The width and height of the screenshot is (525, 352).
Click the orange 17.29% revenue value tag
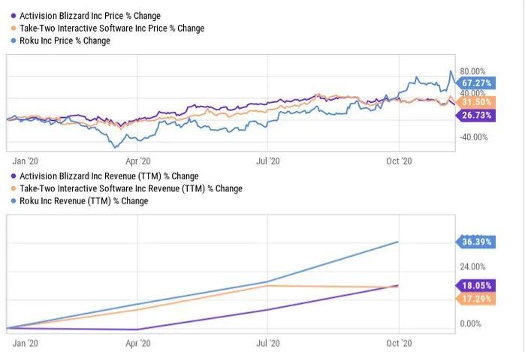[x=476, y=298]
